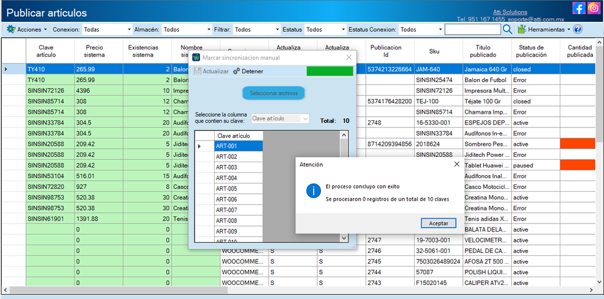604x299 pixels.
Task: Expand the Filtrar Todos dropdown
Action: coord(277,29)
